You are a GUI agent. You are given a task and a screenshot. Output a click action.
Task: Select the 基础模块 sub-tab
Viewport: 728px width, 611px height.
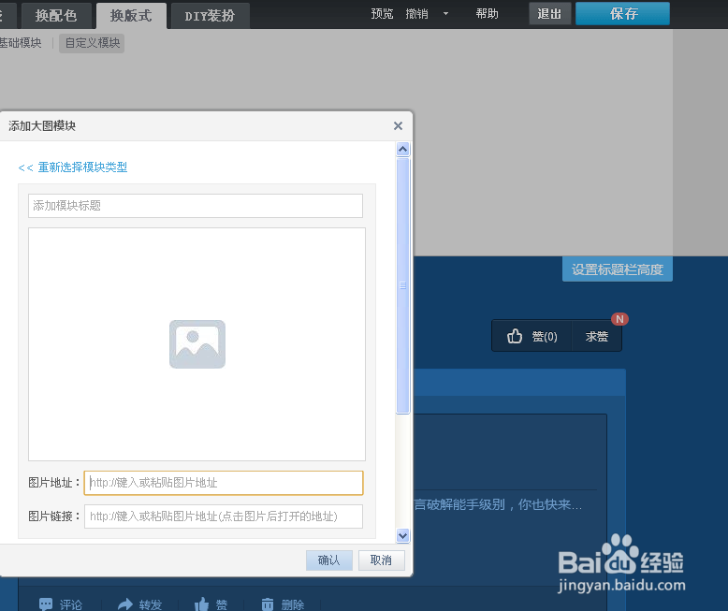click(21, 43)
